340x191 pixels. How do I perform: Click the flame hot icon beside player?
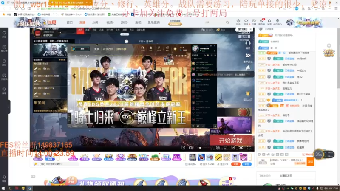tap(248, 68)
